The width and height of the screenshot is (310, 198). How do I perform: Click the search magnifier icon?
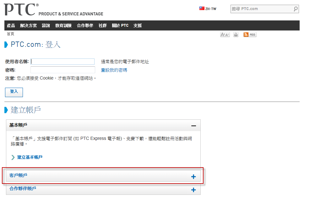(x=296, y=9)
